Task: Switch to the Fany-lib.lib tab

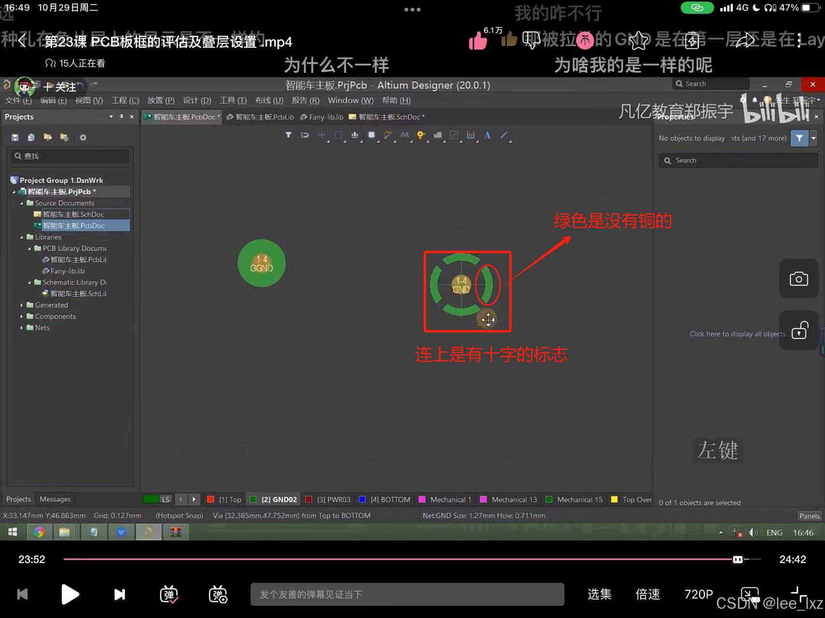Action: click(x=322, y=117)
